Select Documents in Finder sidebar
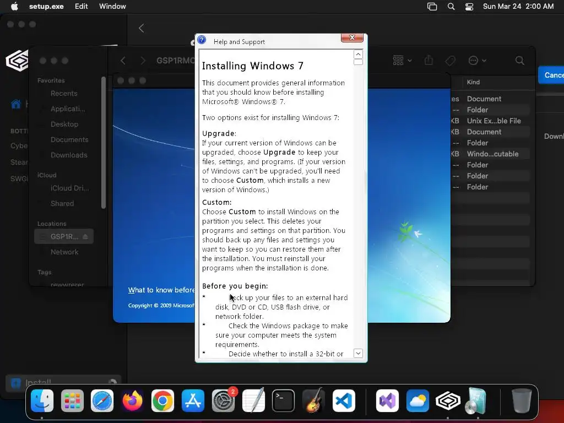Viewport: 564px width, 423px height. point(69,139)
